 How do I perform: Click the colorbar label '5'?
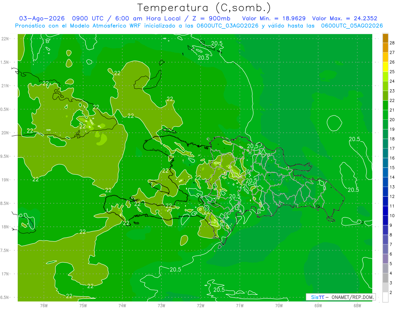(x=391, y=264)
